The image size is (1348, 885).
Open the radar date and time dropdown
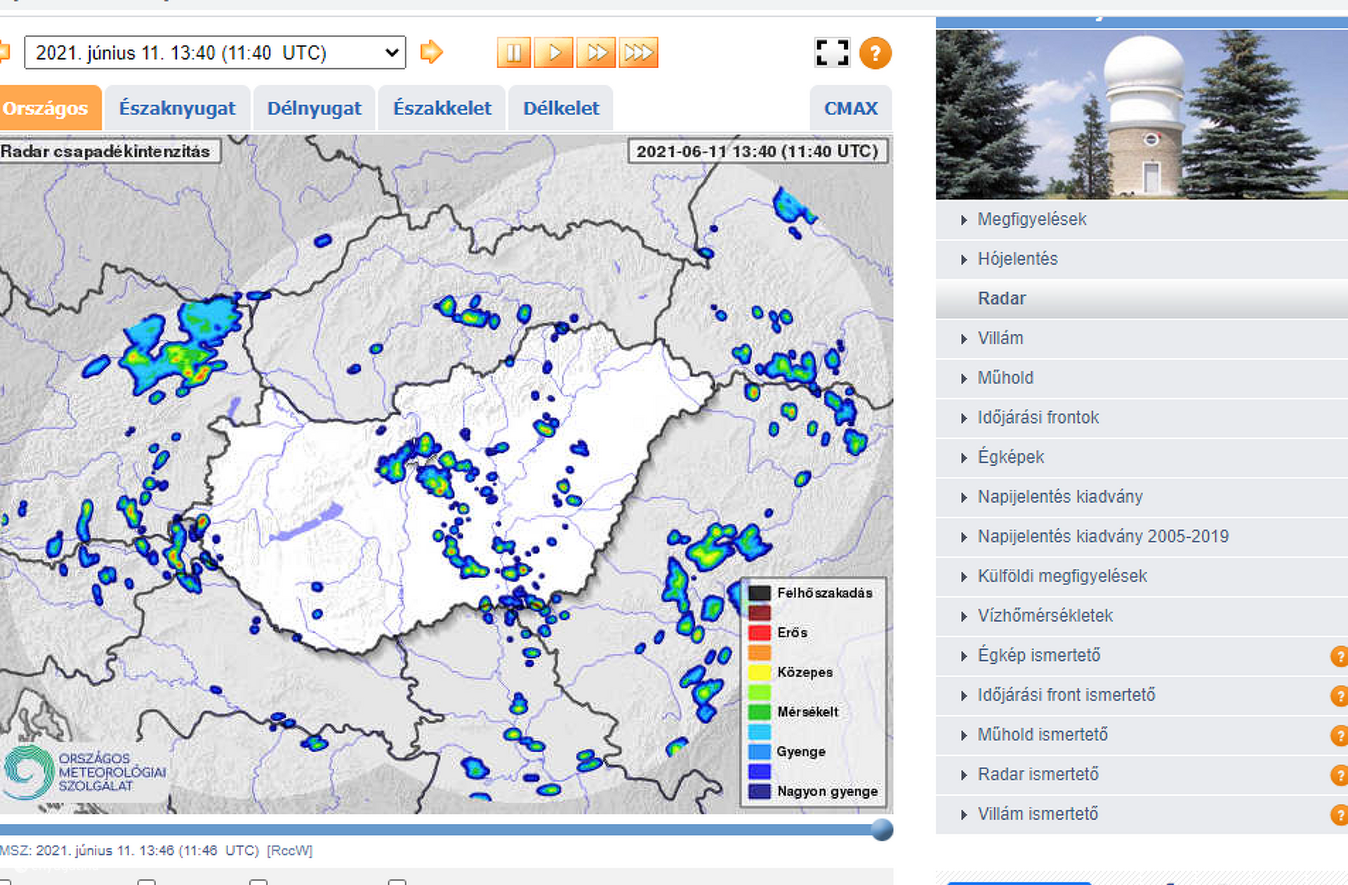(x=215, y=53)
